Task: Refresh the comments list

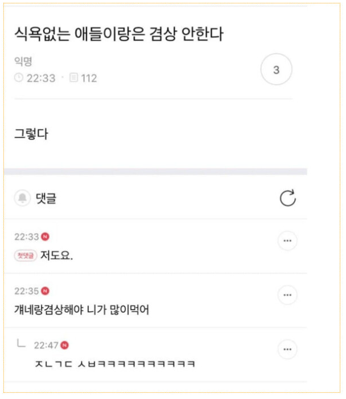Action: tap(288, 198)
